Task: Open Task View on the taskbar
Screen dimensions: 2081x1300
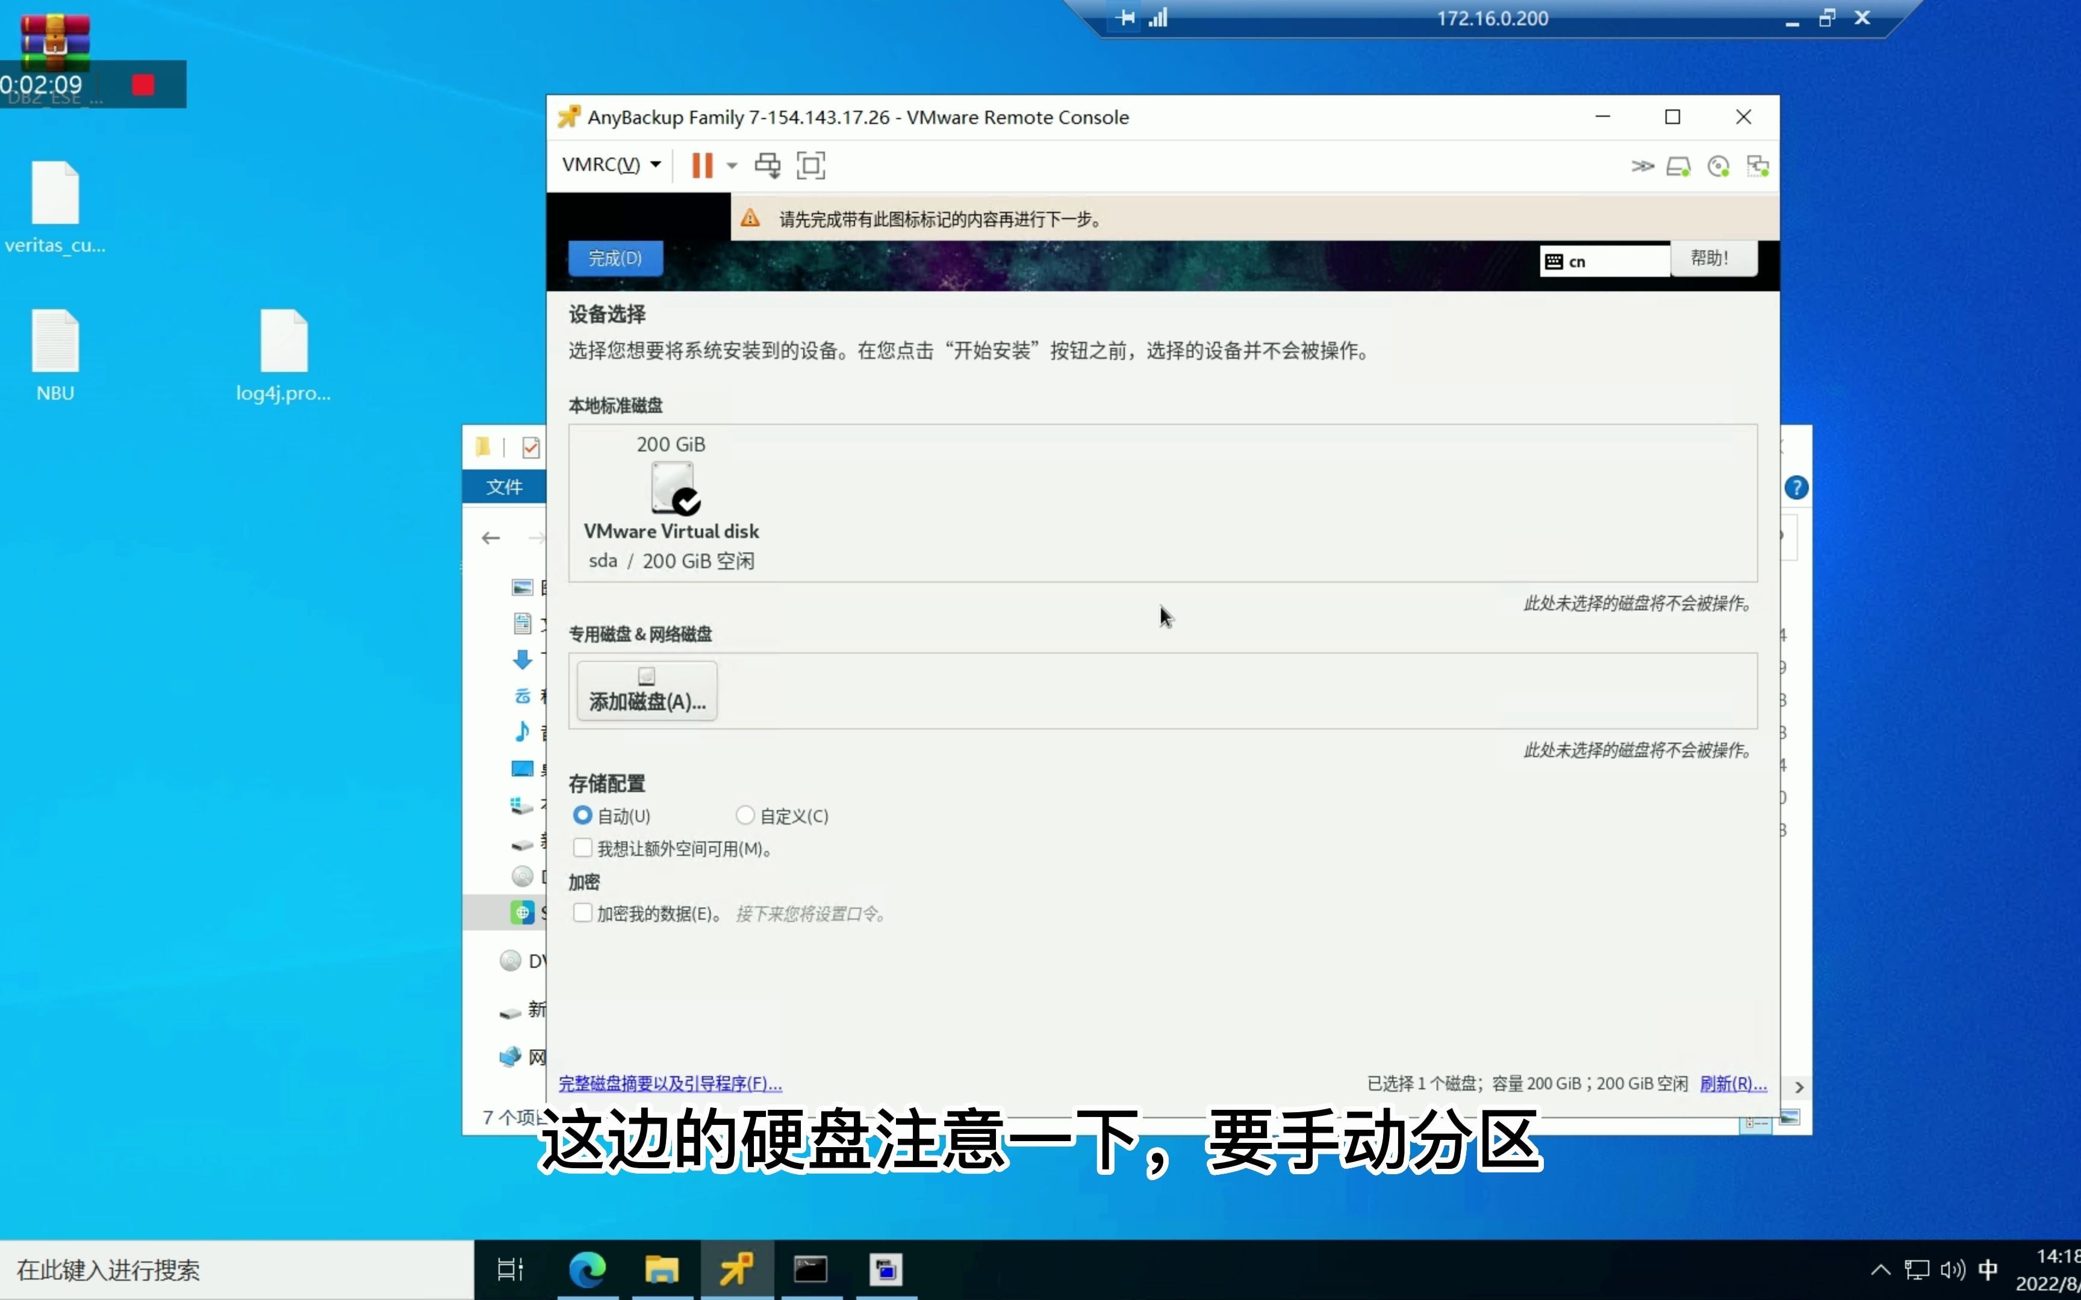Action: pos(511,1269)
